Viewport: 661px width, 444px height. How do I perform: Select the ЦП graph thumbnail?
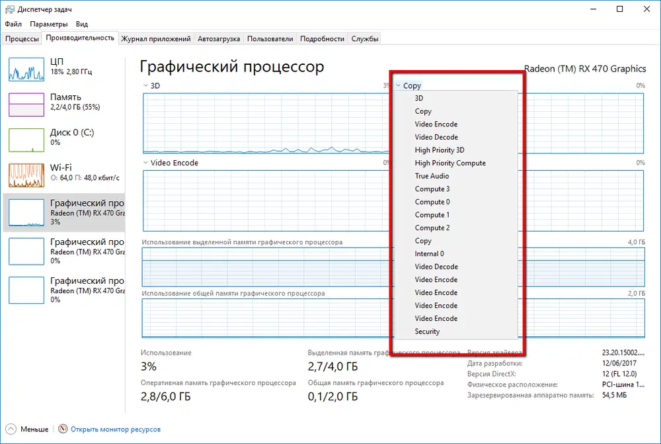[26, 69]
